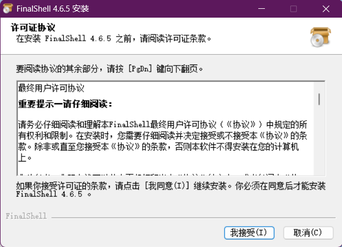Click the empty scrollbar track below the thumb
The width and height of the screenshot is (342, 247).
pyautogui.click(x=318, y=143)
